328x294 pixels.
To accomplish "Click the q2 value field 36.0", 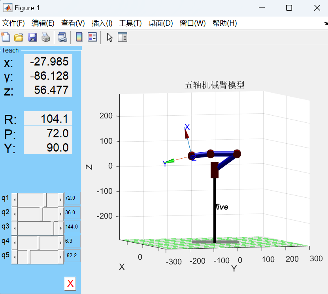I will click(72, 212).
